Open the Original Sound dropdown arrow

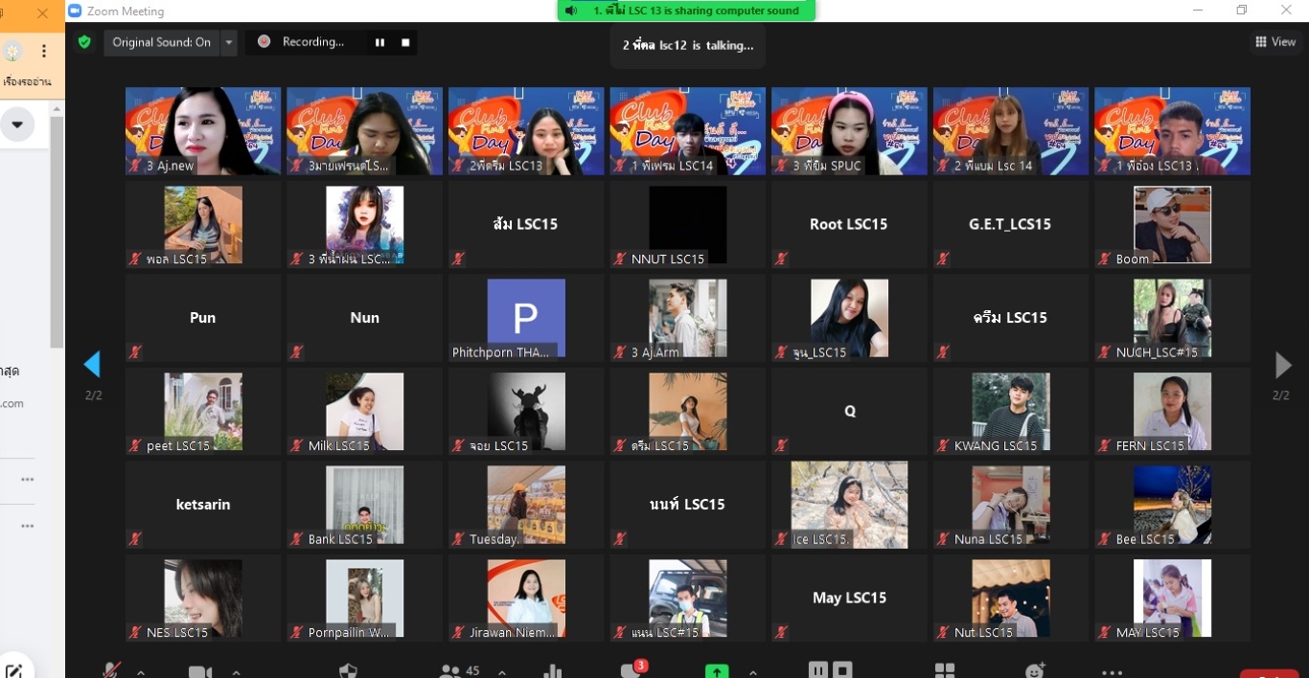coord(228,42)
